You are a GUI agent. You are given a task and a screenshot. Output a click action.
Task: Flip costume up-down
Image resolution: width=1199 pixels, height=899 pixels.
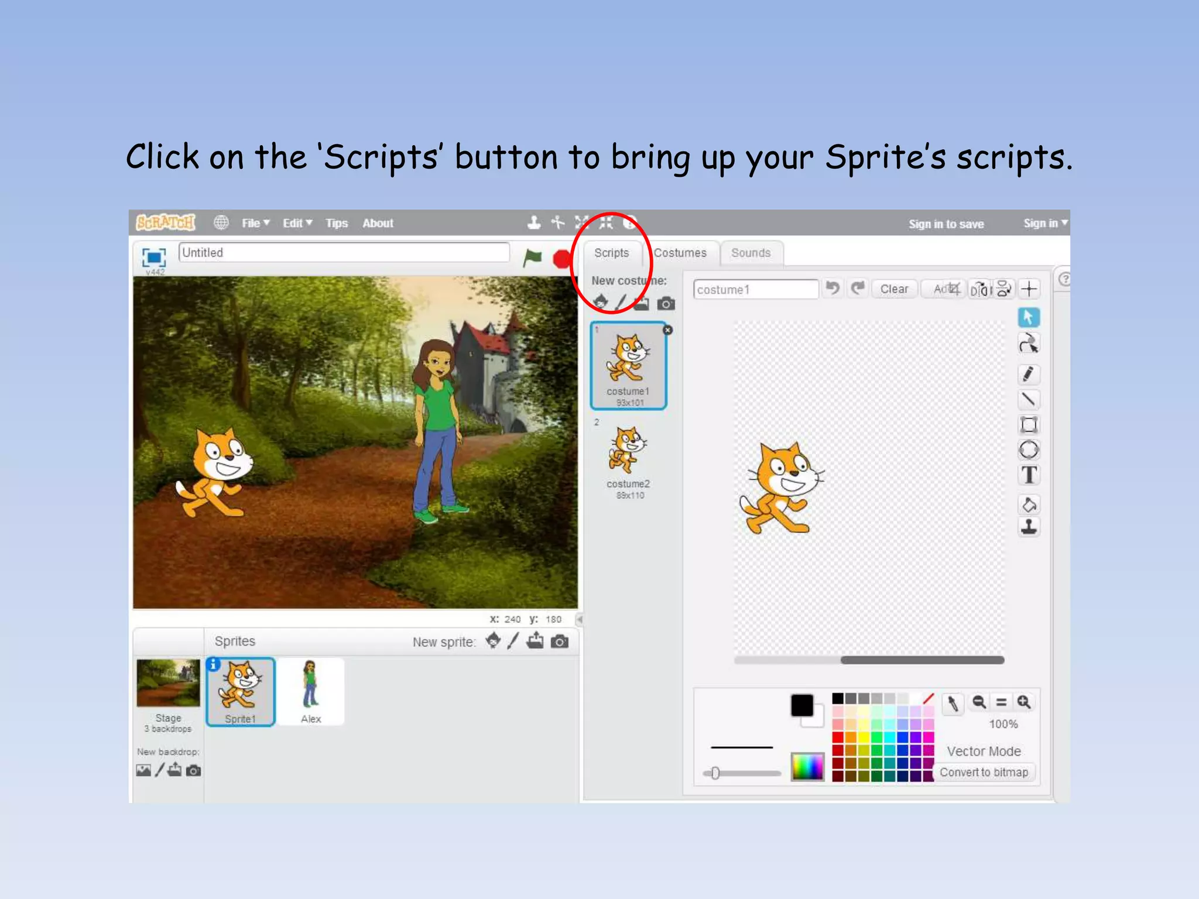(x=1003, y=289)
